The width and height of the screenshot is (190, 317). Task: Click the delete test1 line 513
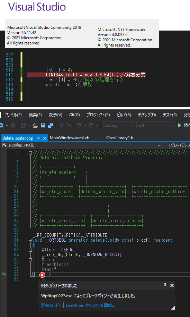point(69,84)
